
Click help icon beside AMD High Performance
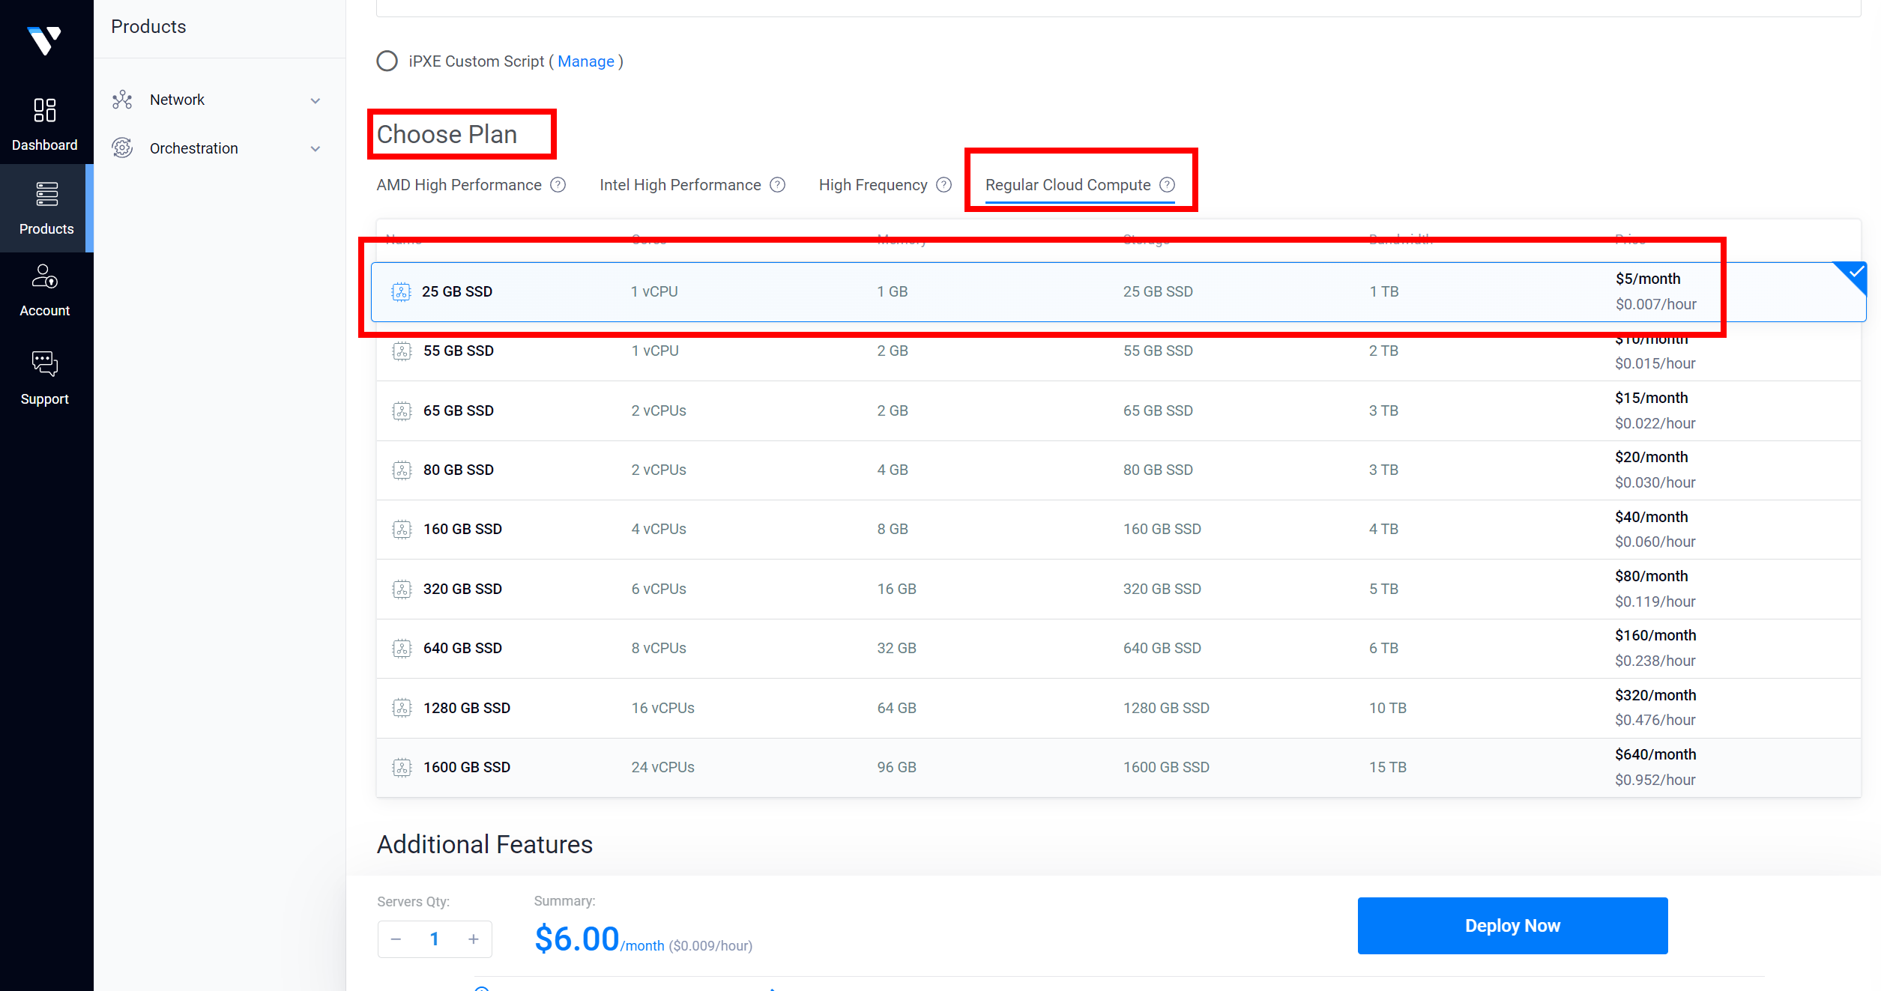558,185
